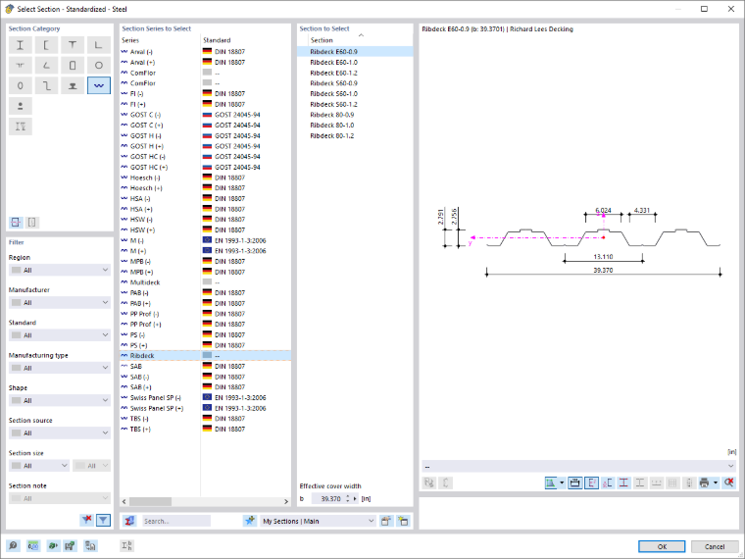
Task: Open the Region filter dropdown
Action: [60, 270]
